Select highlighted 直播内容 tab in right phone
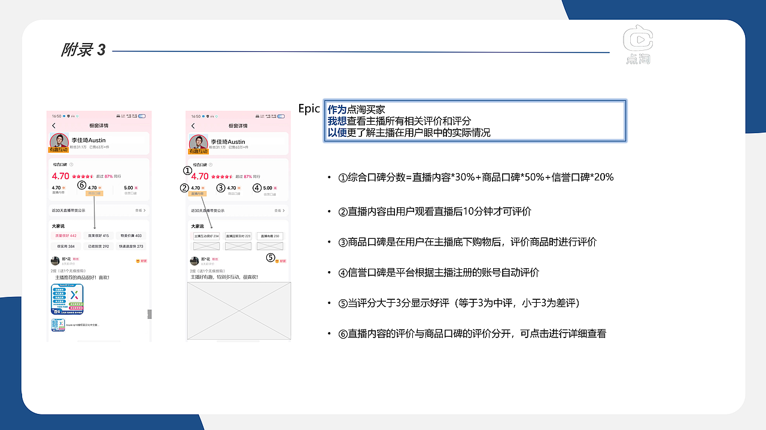Image resolution: width=766 pixels, height=430 pixels. coord(197,194)
